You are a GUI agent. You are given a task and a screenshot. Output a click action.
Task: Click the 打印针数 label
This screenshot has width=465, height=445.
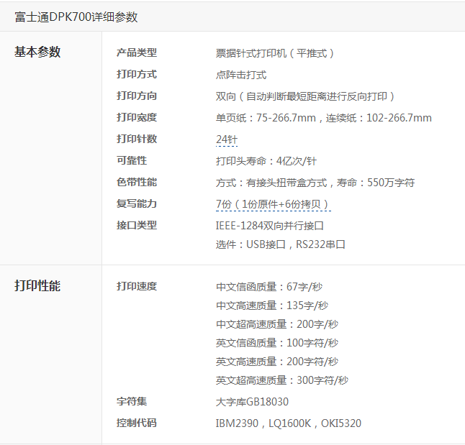click(x=137, y=139)
